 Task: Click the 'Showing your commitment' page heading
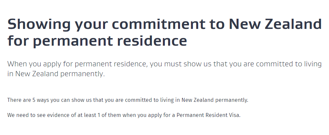click(164, 32)
